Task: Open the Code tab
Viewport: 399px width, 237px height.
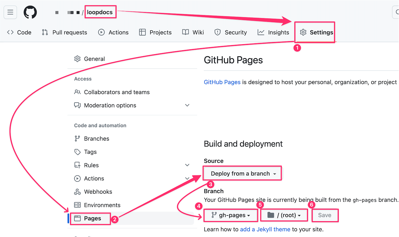Action: (x=19, y=32)
